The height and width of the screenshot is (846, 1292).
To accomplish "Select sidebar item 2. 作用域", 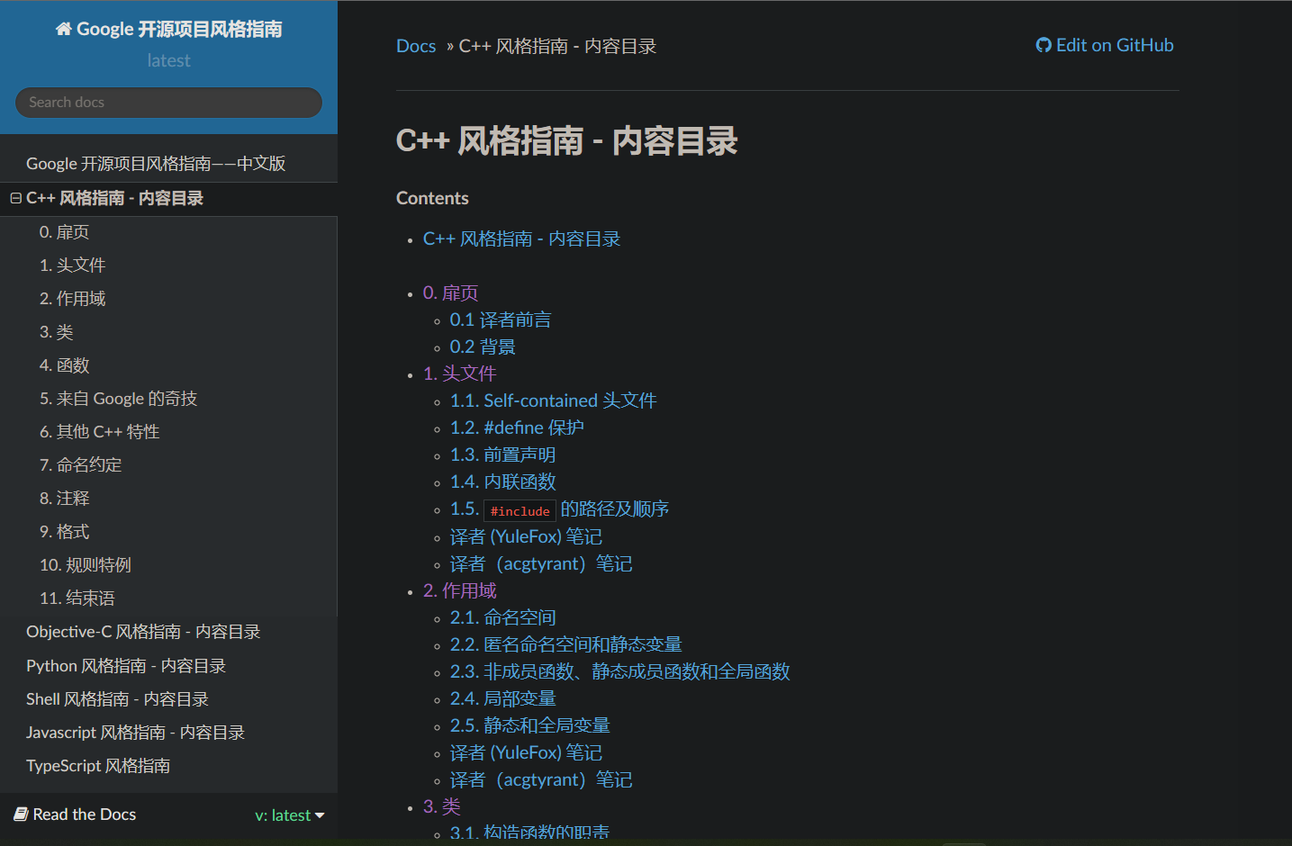I will (168, 299).
